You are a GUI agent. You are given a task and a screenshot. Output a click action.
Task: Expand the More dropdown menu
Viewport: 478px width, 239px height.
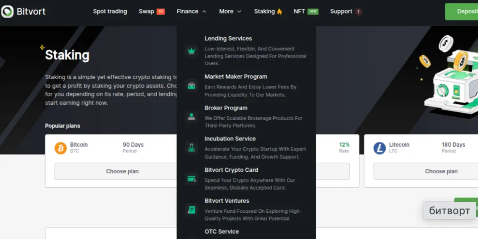(x=230, y=12)
